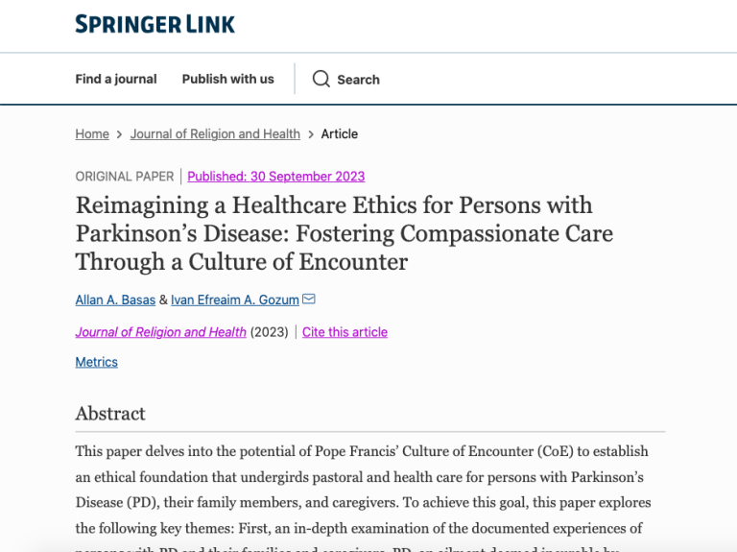
Task: Click the article title heading
Action: (x=345, y=233)
